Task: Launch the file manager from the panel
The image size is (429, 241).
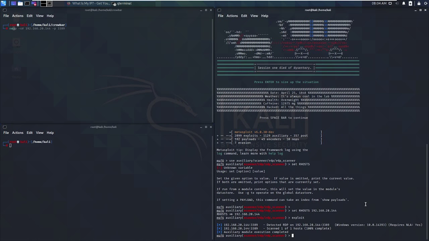Action: (x=20, y=3)
